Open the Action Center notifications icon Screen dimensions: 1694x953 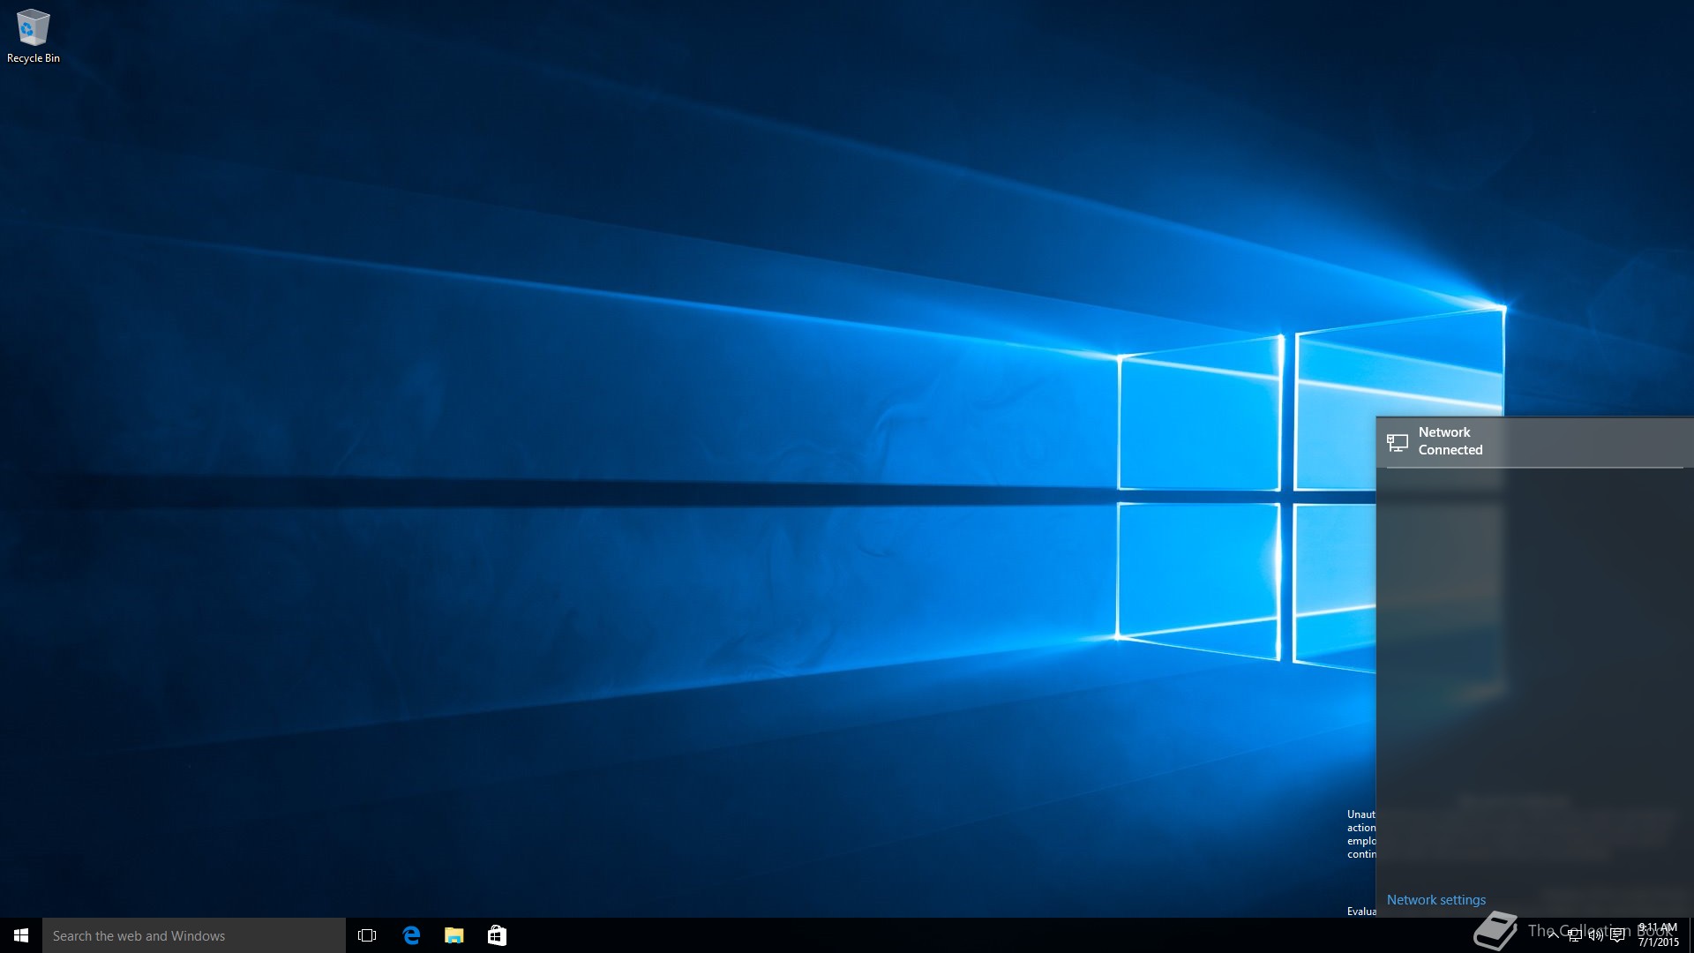(1617, 935)
